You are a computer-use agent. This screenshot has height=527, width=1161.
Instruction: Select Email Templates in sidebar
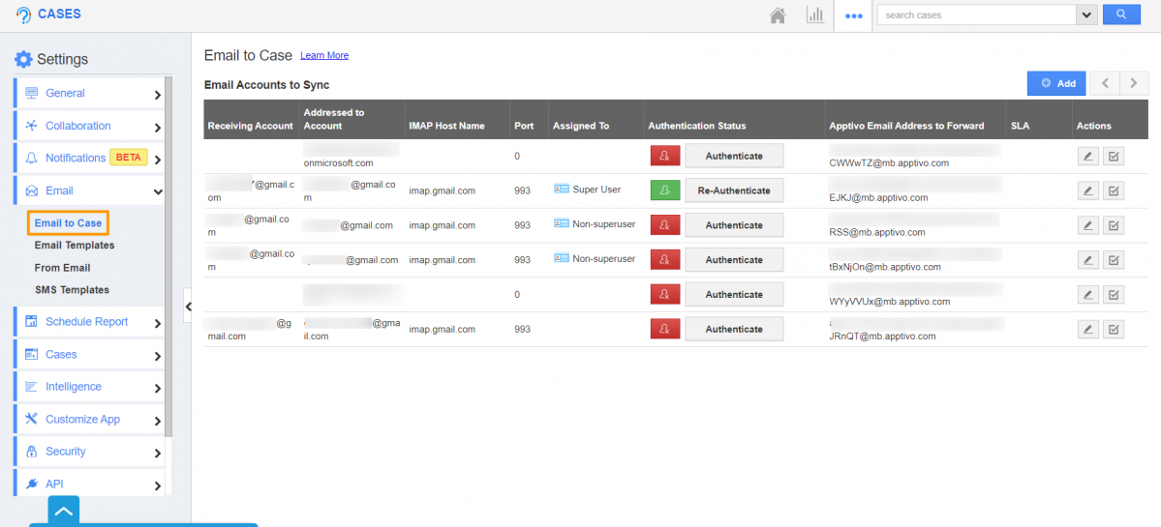pos(75,246)
